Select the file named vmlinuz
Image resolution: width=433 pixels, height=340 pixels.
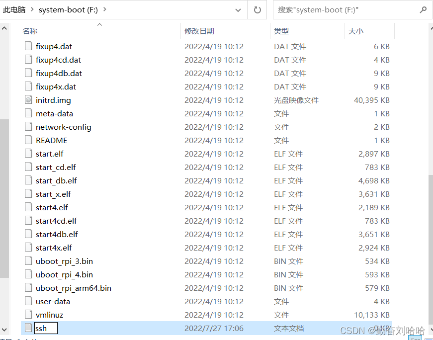49,315
